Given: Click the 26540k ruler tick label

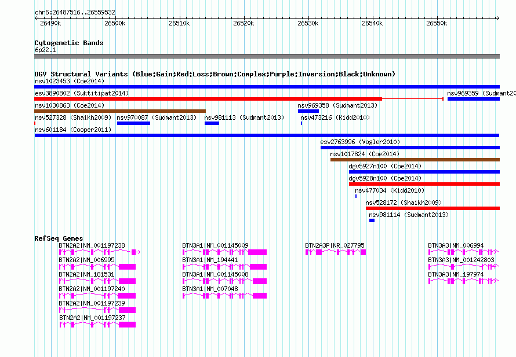Looking at the screenshot, I should (x=372, y=23).
